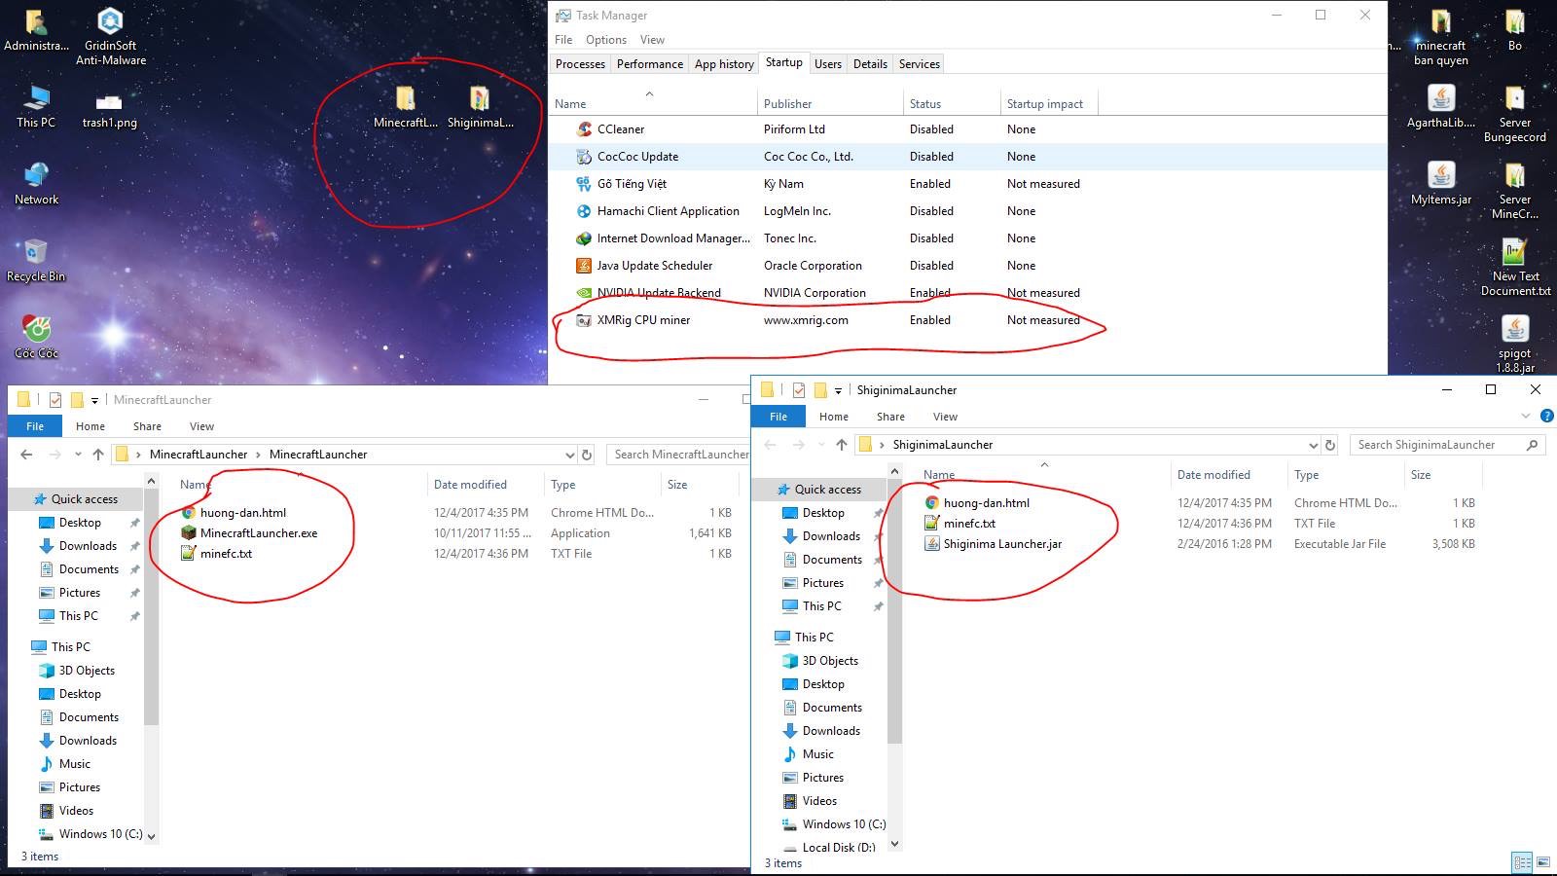The height and width of the screenshot is (876, 1557).
Task: Open Quick Access Toolbar dropdown in MinecraftLauncher window
Action: point(94,400)
